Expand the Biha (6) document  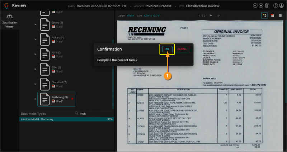pos(36,69)
